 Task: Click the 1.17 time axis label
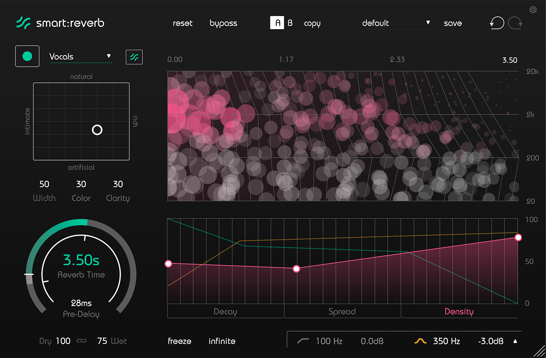tap(286, 59)
